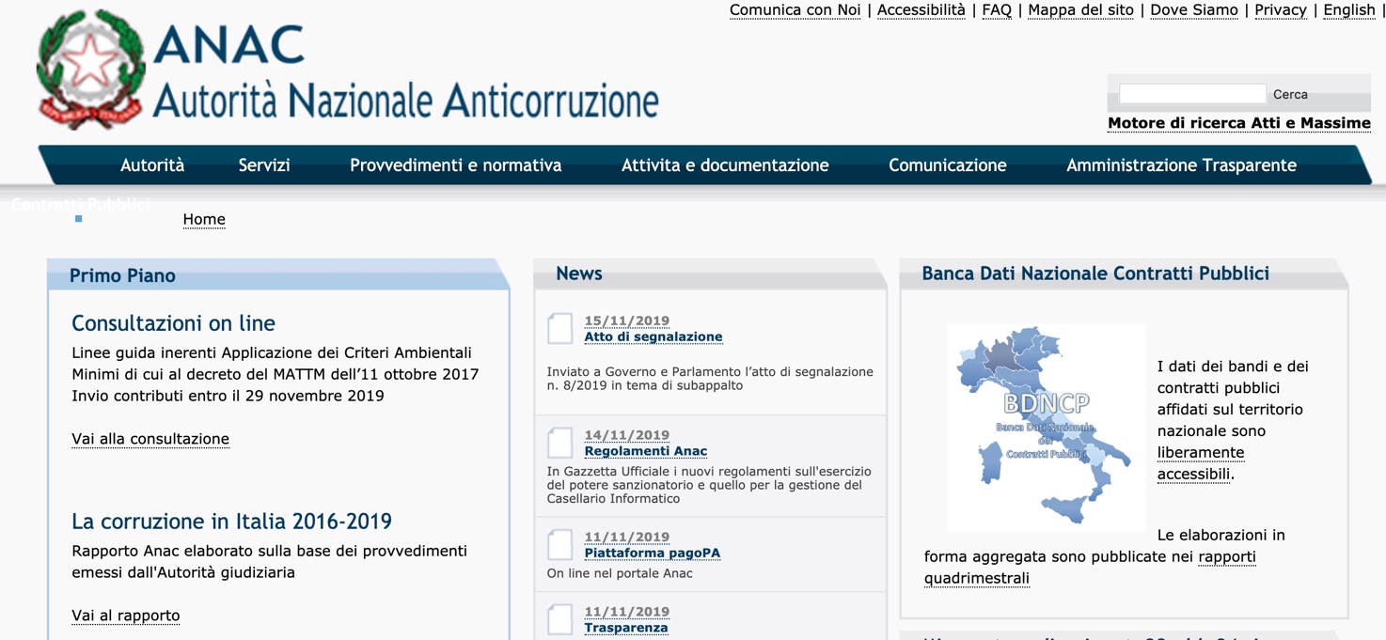1386x640 pixels.
Task: Click the Comunica con Noi link
Action: [x=795, y=10]
